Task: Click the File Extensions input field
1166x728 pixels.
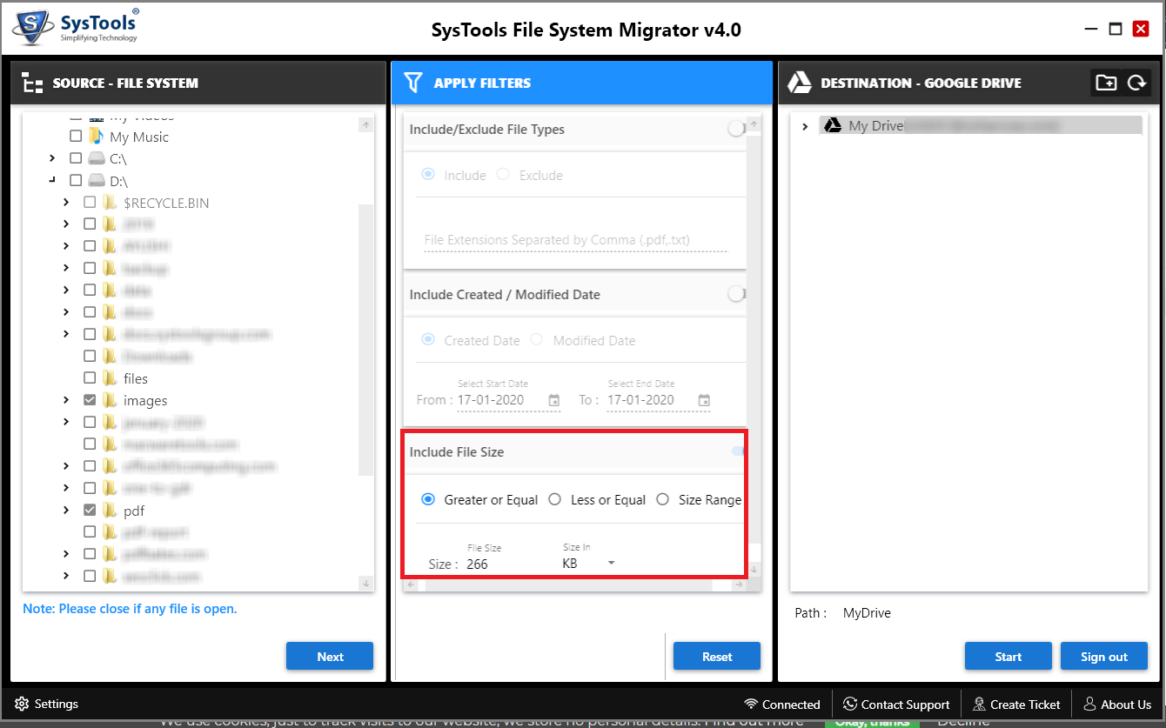Action: (x=575, y=241)
